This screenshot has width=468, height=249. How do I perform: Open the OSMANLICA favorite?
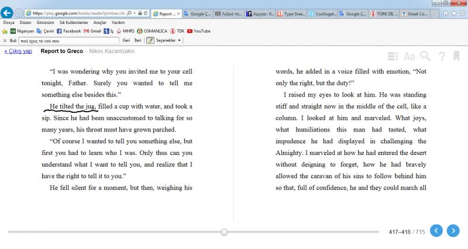coord(152,31)
